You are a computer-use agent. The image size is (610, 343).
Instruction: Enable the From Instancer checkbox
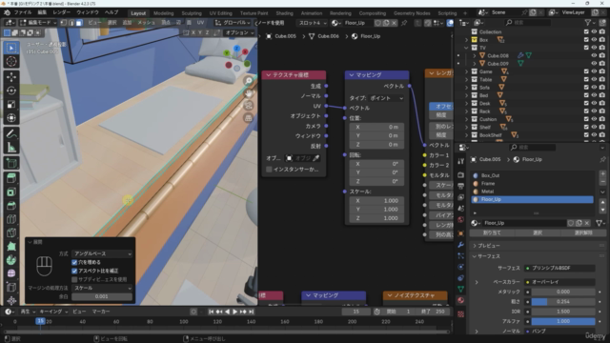[269, 170]
